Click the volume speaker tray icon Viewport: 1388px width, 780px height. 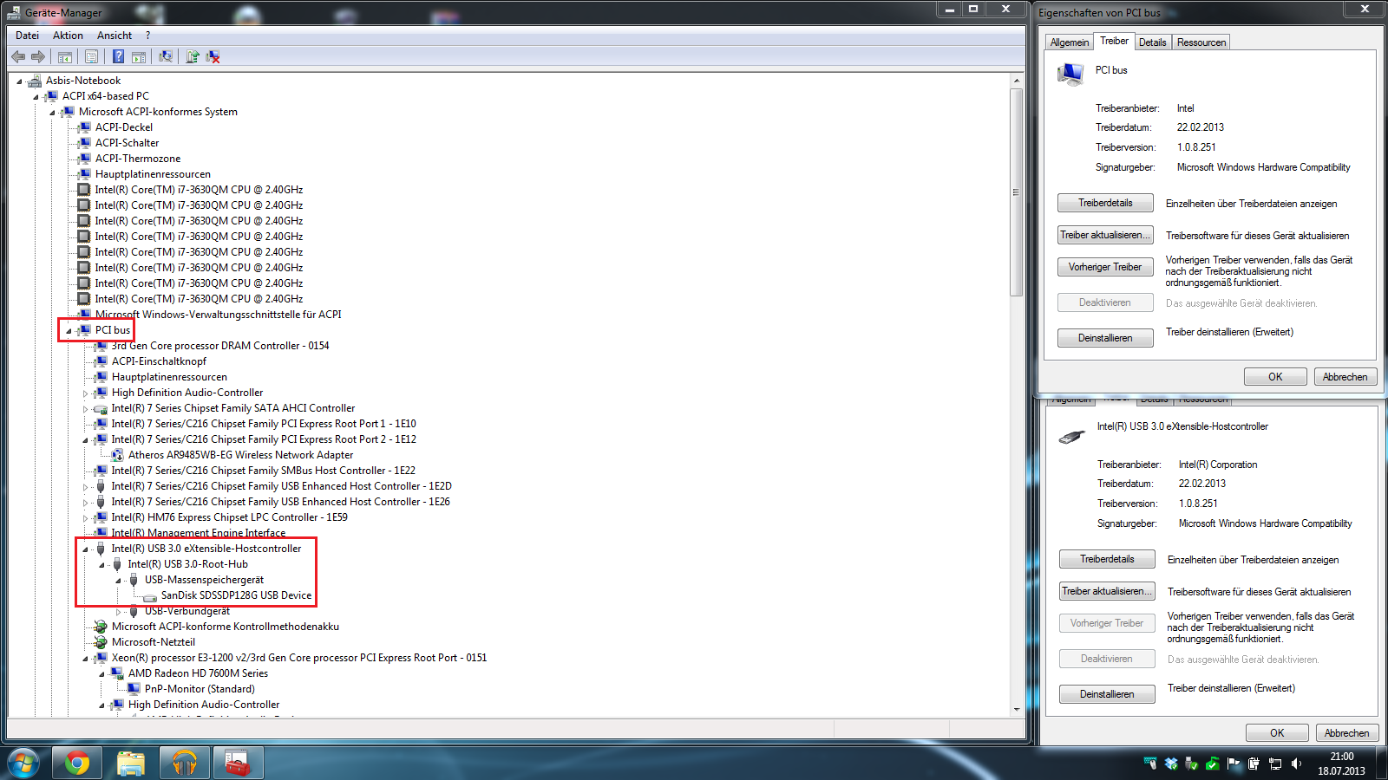click(x=1296, y=764)
